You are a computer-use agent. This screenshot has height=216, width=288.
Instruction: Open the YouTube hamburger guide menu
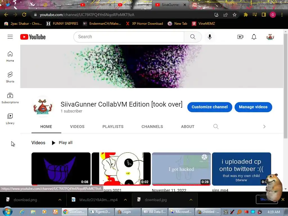(10, 37)
